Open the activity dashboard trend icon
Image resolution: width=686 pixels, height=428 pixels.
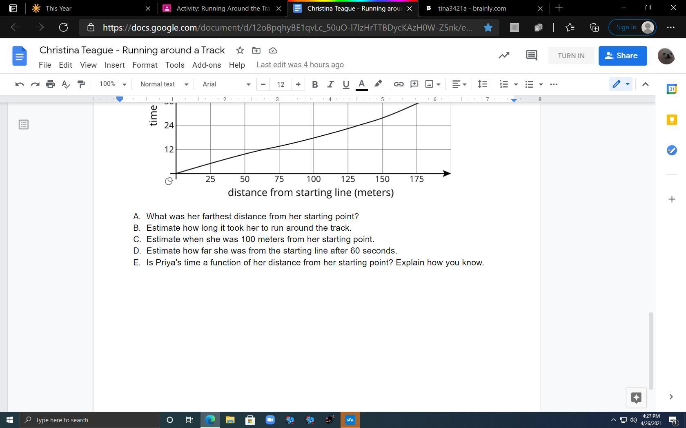(x=504, y=55)
